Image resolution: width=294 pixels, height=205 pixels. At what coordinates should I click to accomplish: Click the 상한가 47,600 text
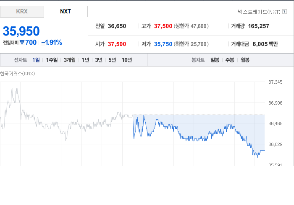tap(191, 26)
